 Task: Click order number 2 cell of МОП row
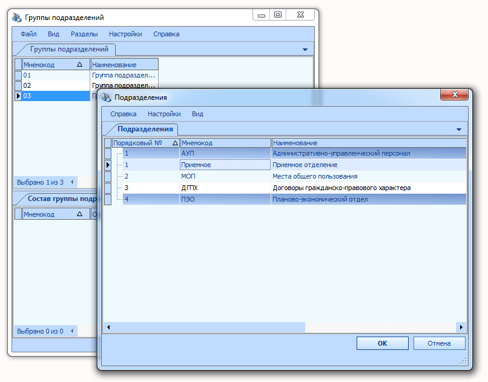[x=151, y=176]
